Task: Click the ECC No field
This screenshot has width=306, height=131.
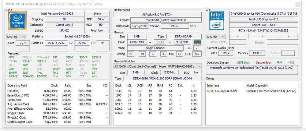Action: (196, 73)
